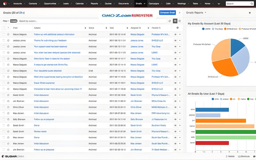Open 'Your order has been delayed' email link
This screenshot has height=160, width=256.
[x=57, y=52]
